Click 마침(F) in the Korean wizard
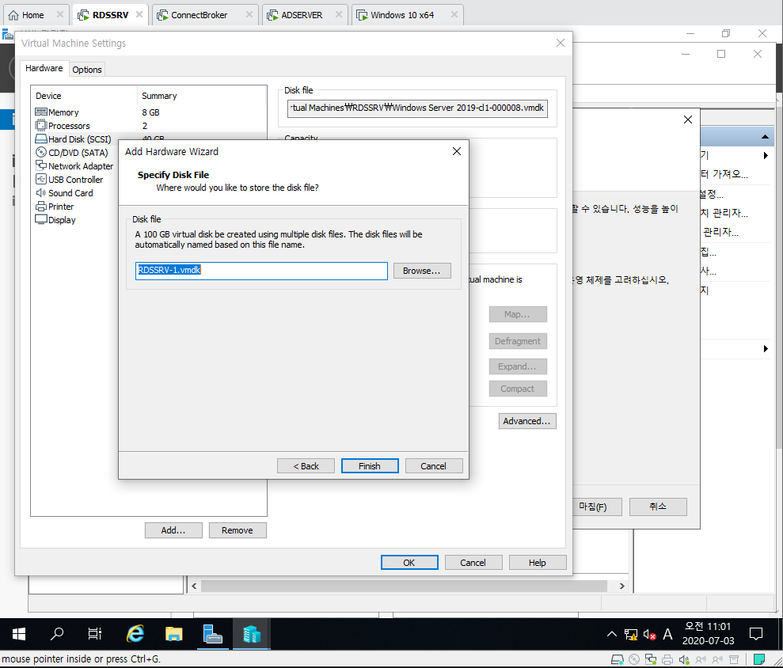This screenshot has width=783, height=668. 595,507
